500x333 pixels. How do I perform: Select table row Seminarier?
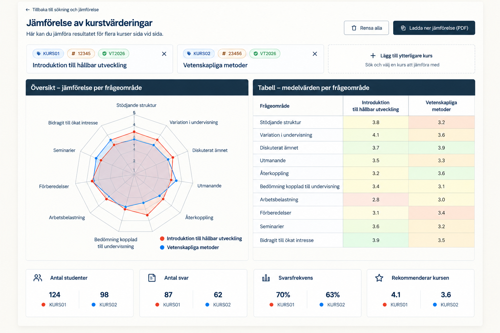tap(364, 226)
